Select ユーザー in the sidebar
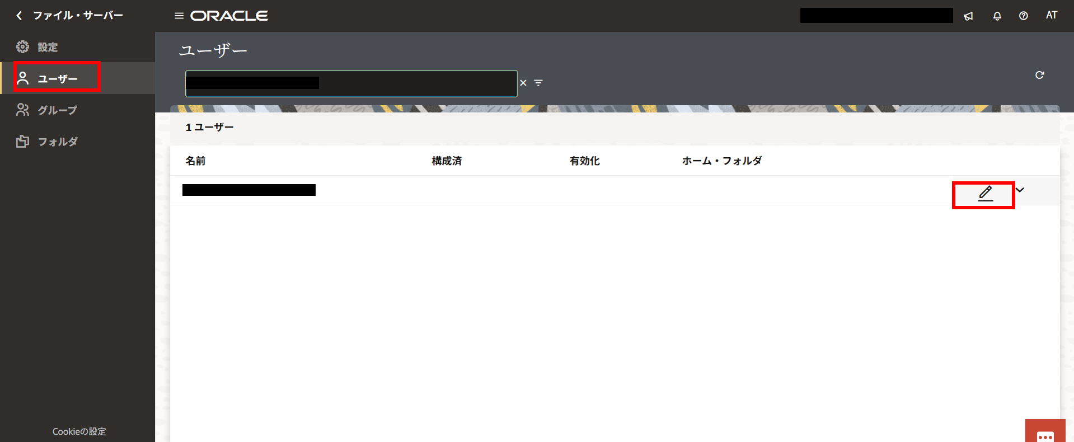Screen dimensions: 1074x442 tap(77, 78)
